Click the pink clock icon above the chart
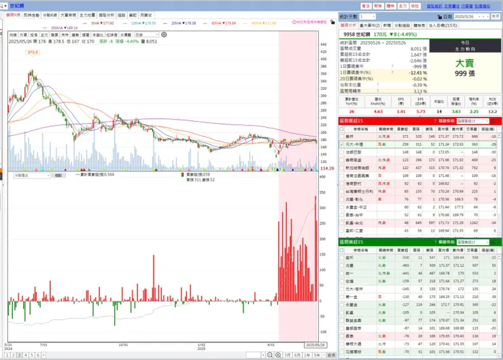Screen dimensions: 503x360 294,22
